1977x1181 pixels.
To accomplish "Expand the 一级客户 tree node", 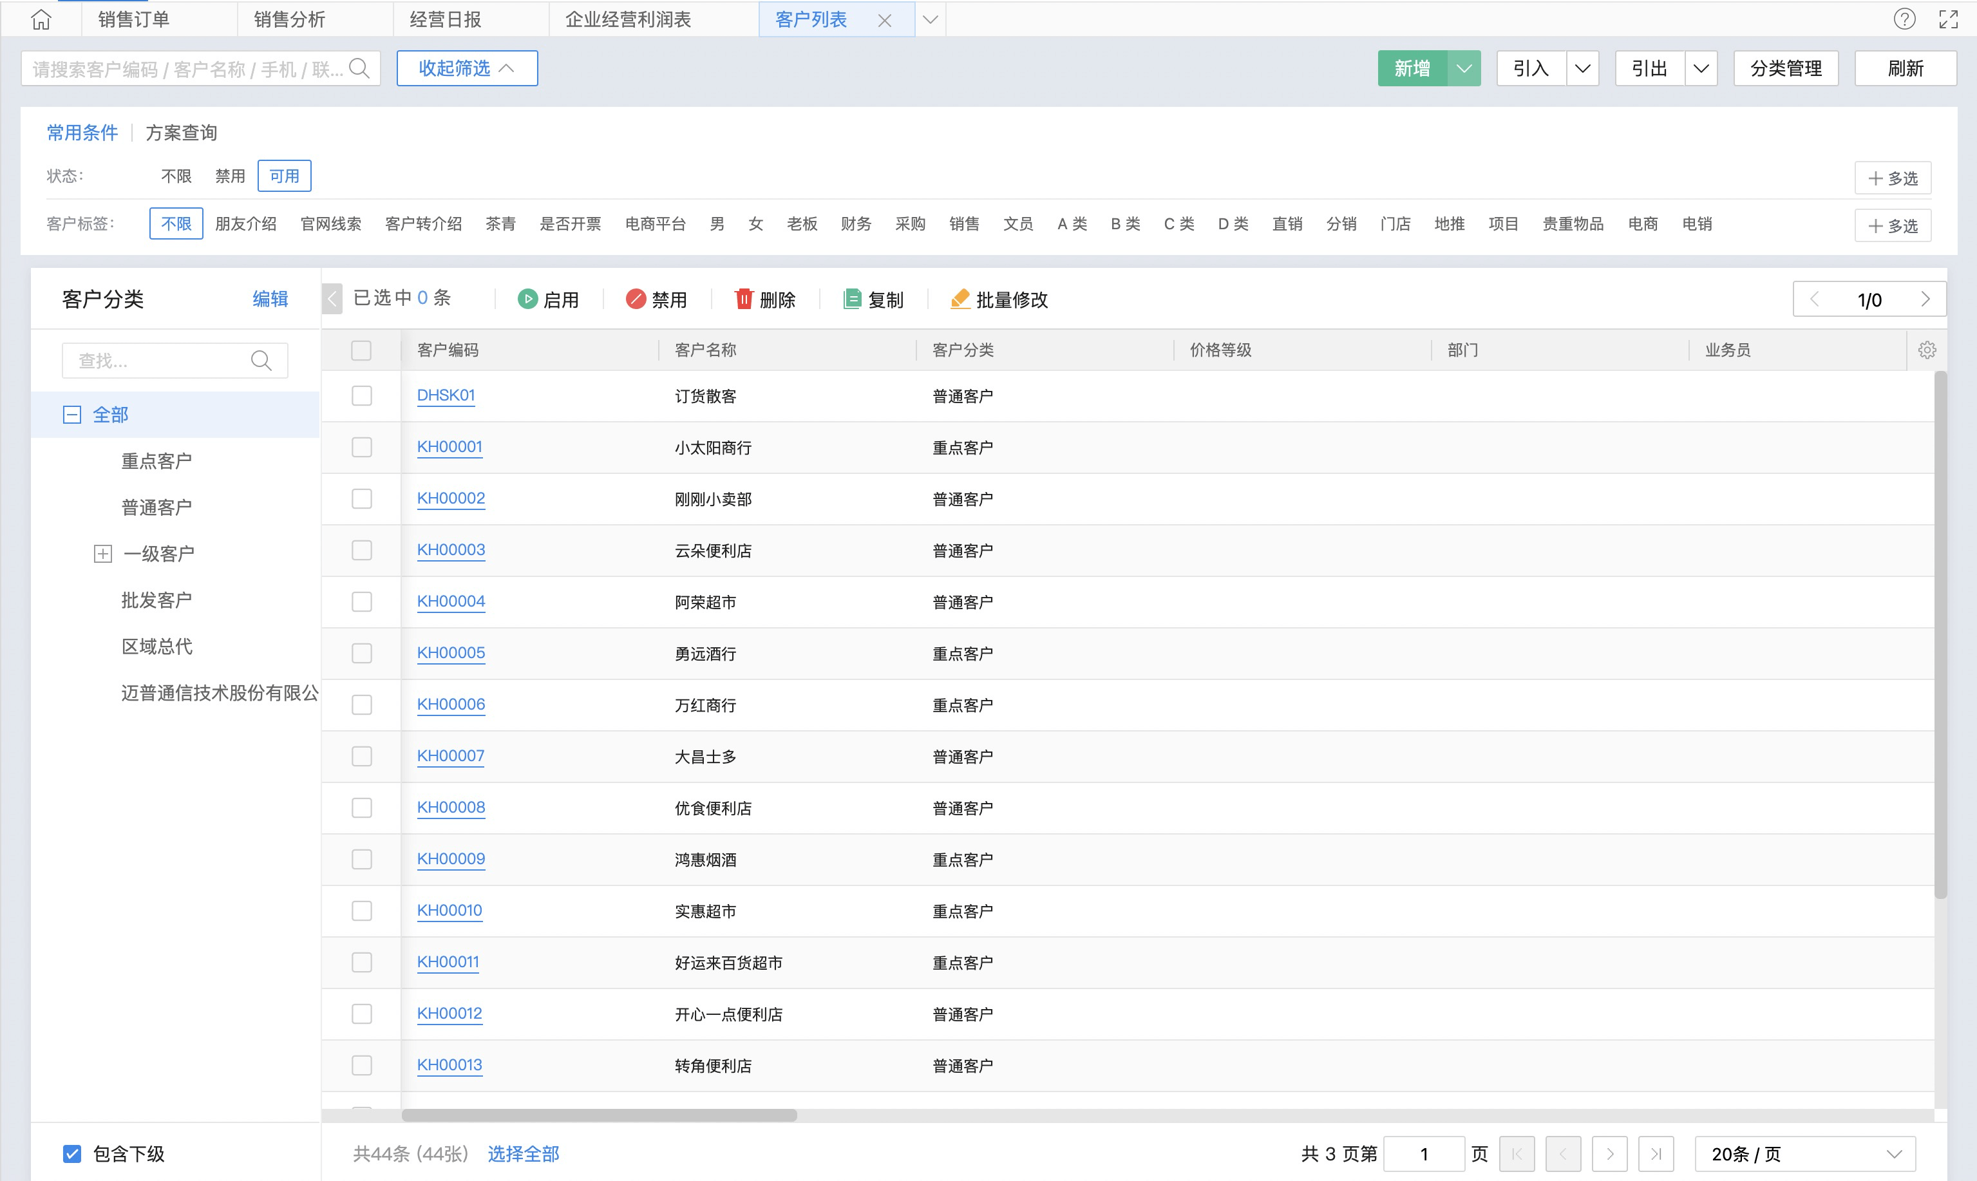I will (102, 554).
